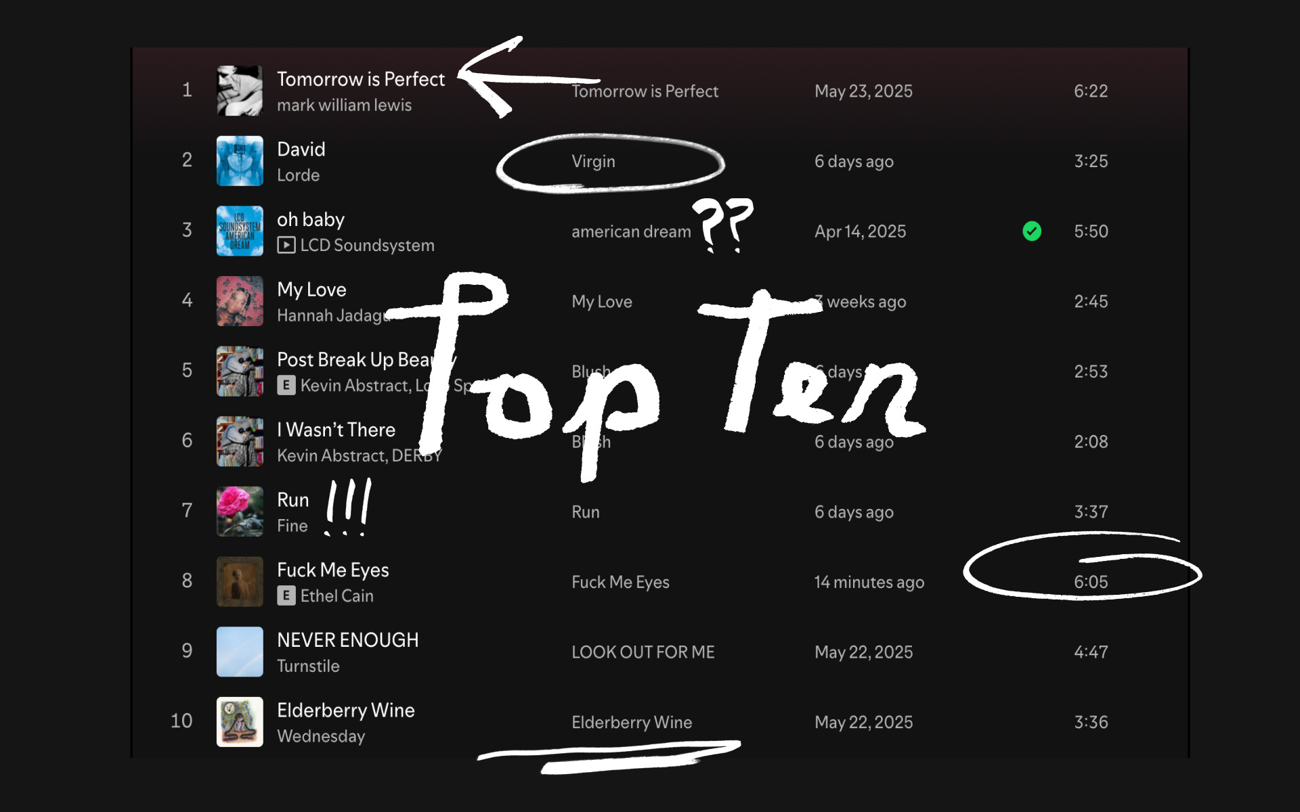Screen dimensions: 1300x812
Task: Open LOOK OUT FOR ME album link
Action: 643,652
